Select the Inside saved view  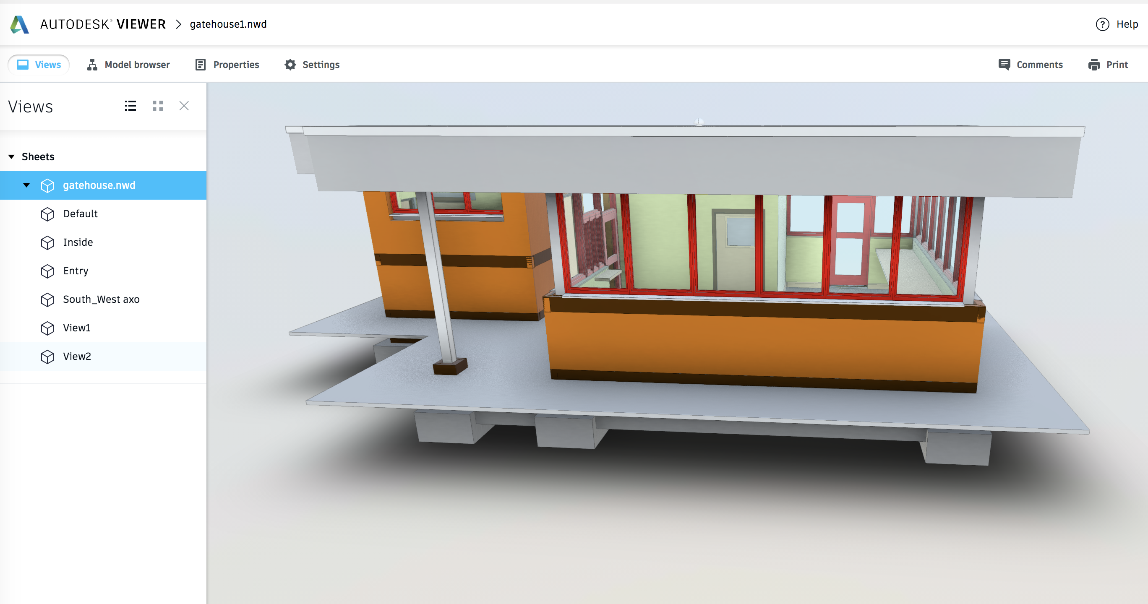78,242
